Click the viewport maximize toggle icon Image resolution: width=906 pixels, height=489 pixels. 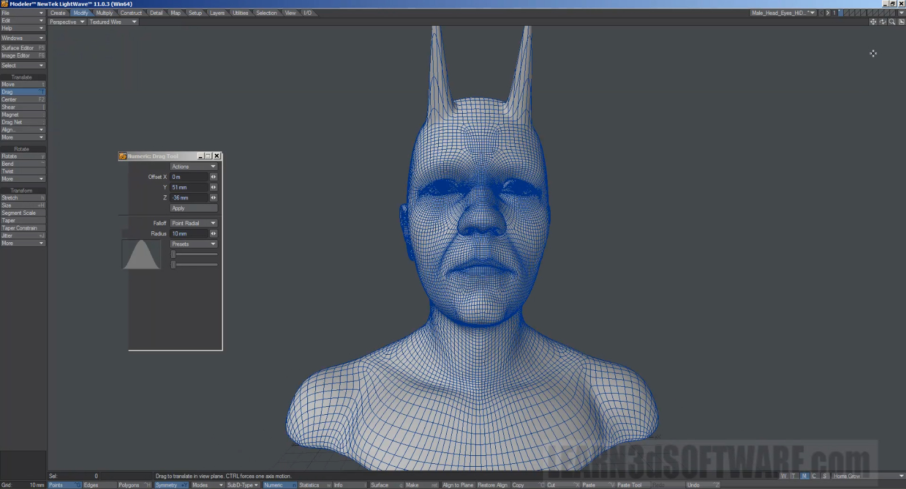coord(901,22)
